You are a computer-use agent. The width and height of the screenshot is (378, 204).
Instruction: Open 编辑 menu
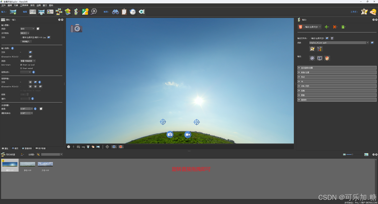tap(10, 5)
